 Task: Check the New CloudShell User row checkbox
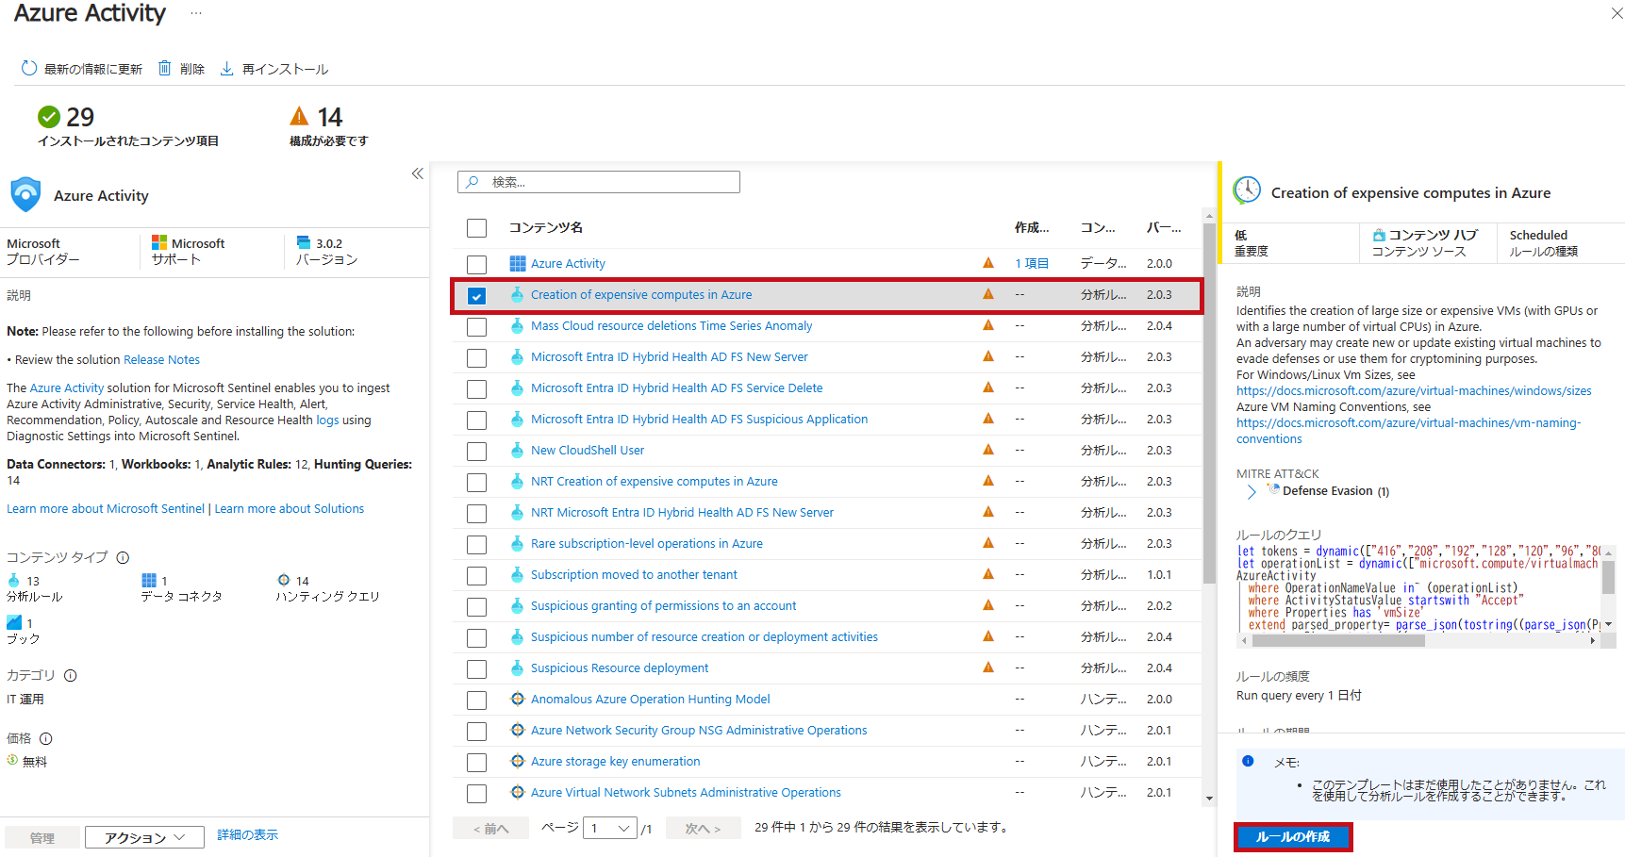point(477,452)
